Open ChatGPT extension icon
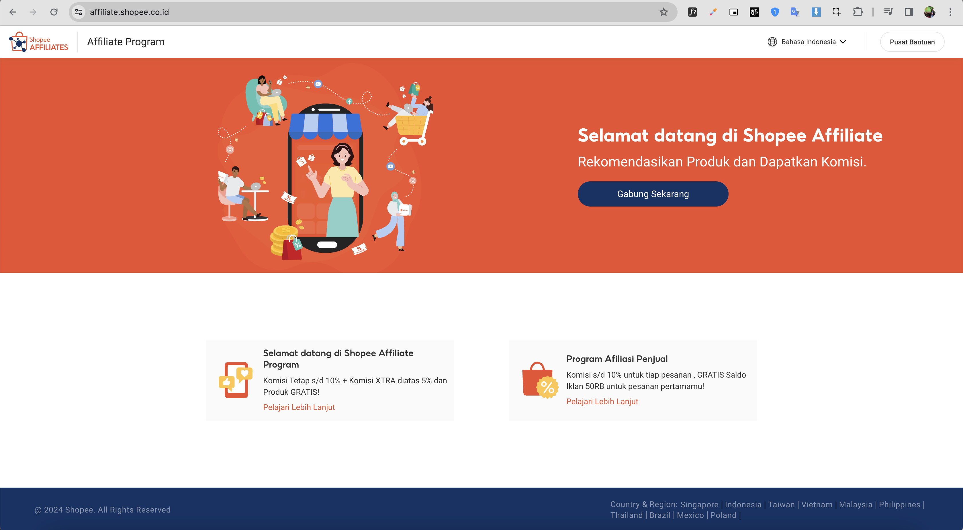 tap(754, 12)
